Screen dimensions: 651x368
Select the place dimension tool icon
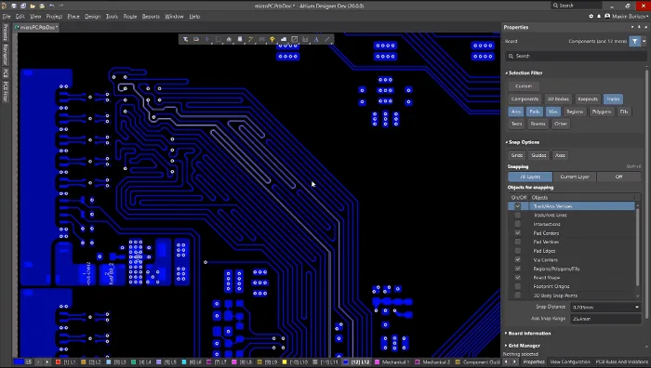coord(305,39)
